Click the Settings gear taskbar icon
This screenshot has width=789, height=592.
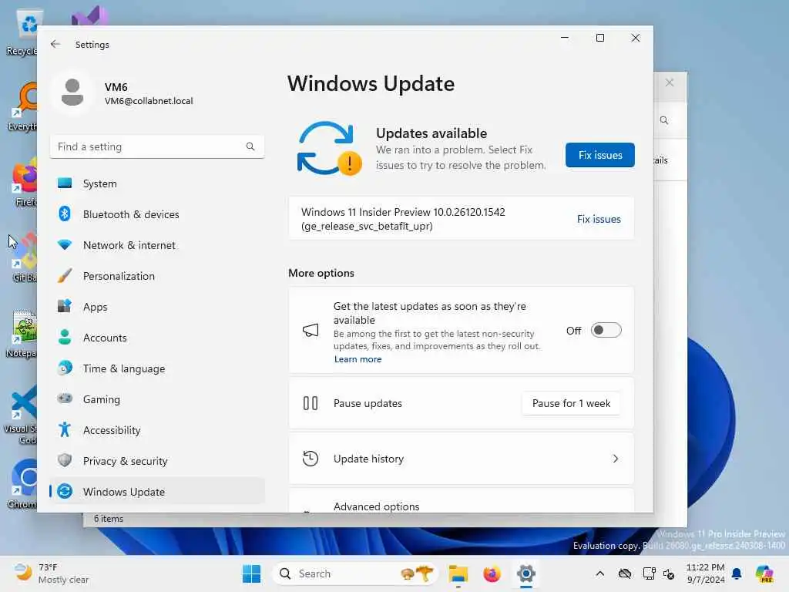(525, 573)
